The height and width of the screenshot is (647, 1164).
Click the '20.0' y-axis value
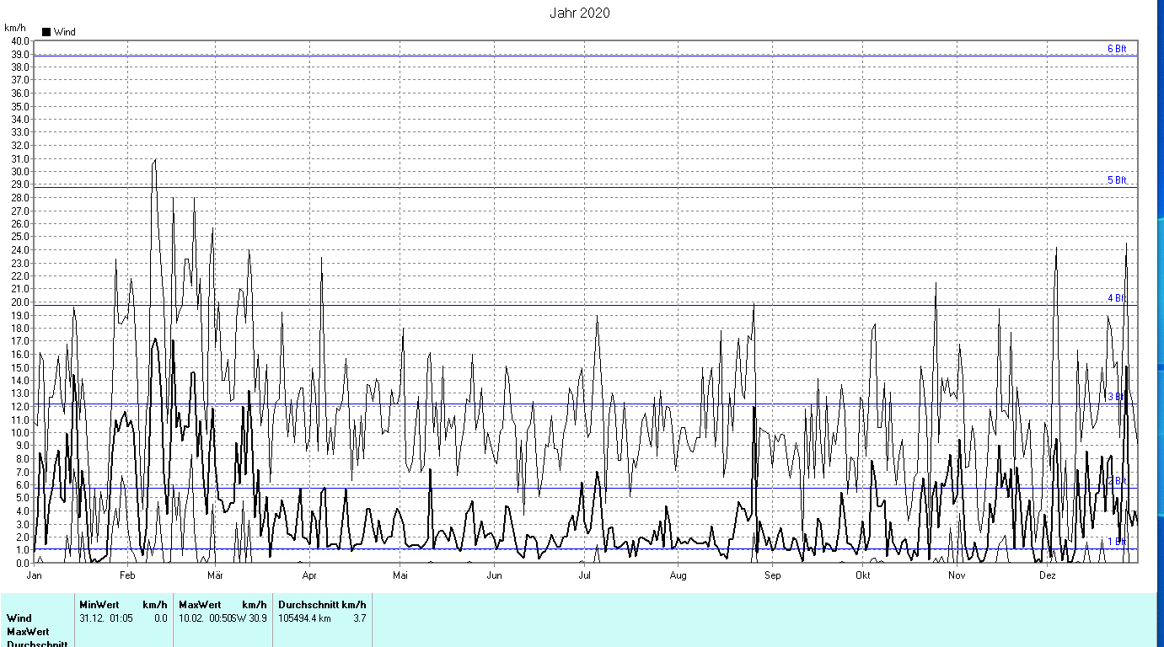pos(19,302)
